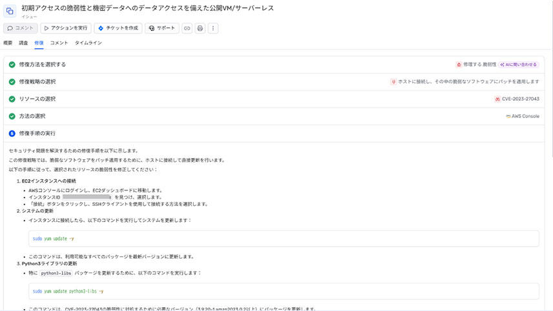Click green check icon for 修復方法を選択する
This screenshot has width=553, height=311.
[12, 65]
